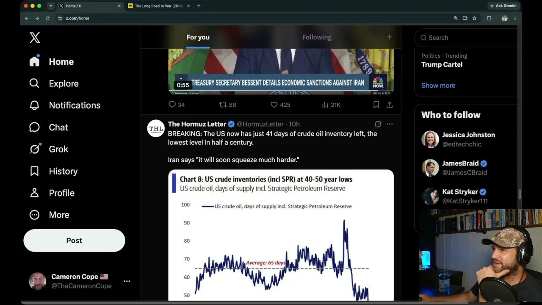
Task: Click the install/cast icon in address bar
Action: point(465,18)
